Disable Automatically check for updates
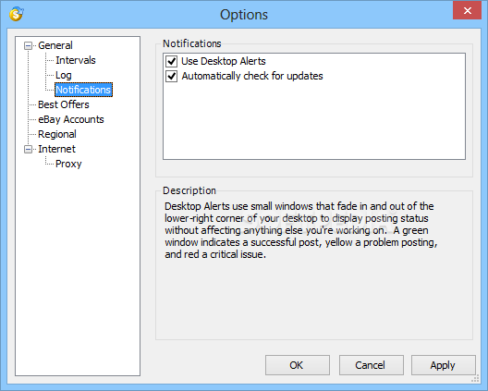This screenshot has height=391, width=488. [x=172, y=77]
